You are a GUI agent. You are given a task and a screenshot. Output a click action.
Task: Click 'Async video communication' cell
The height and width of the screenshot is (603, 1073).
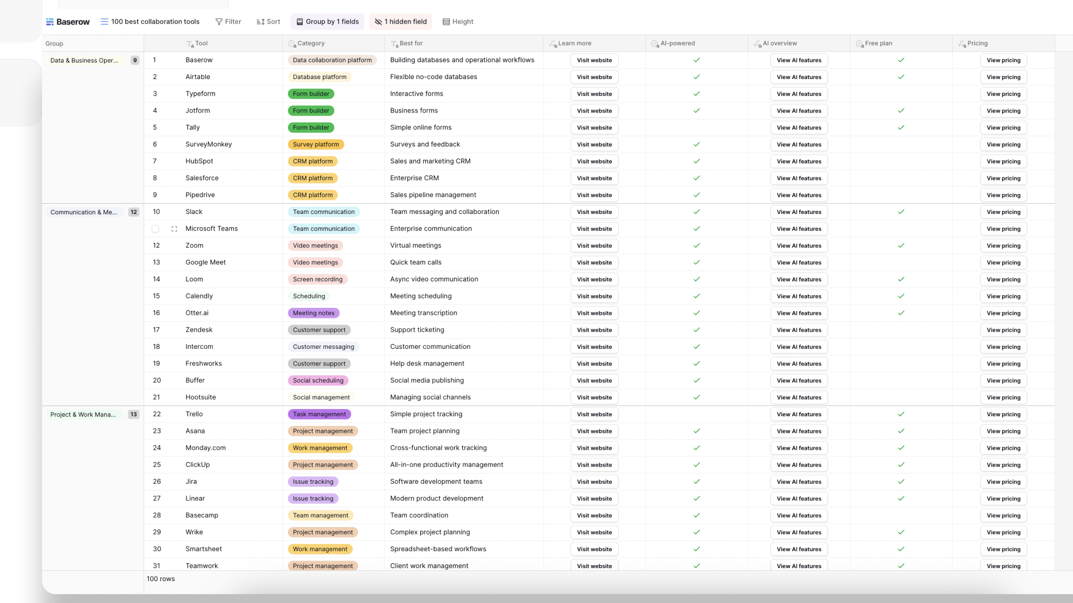[x=464, y=279]
